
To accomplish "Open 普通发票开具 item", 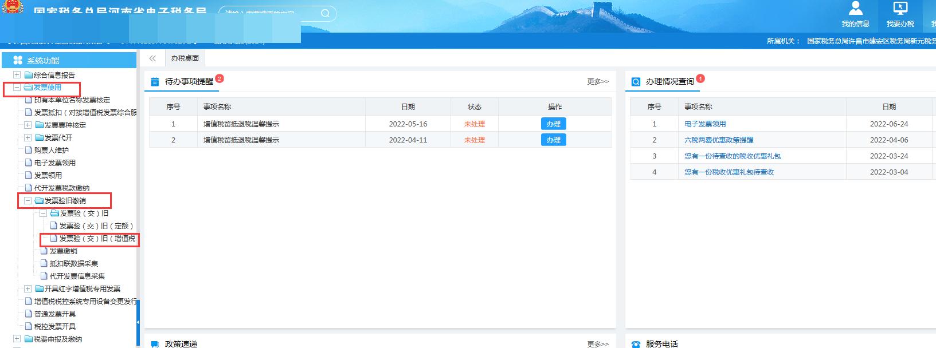I will [54, 314].
